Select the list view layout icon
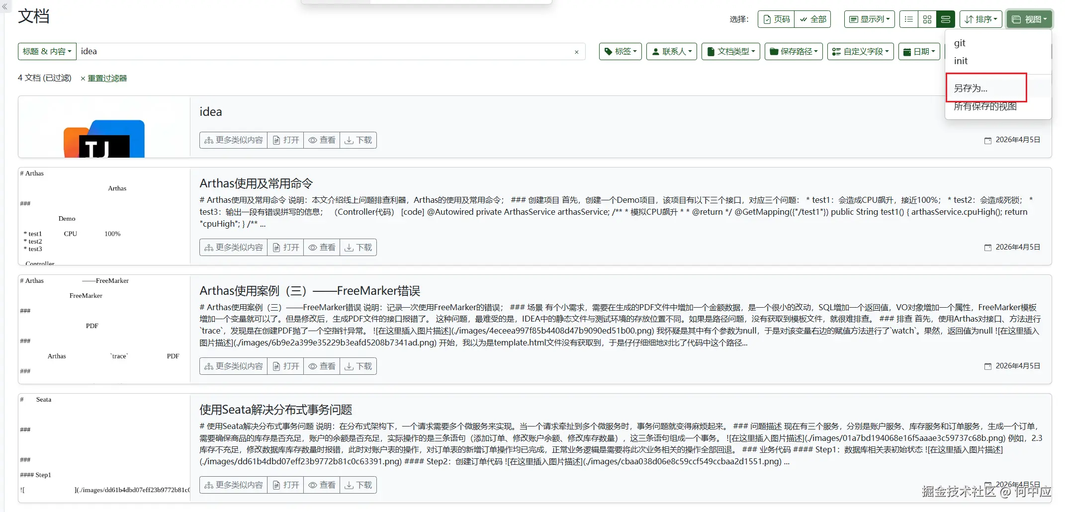Screen dimensions: 1065x512 pos(909,19)
